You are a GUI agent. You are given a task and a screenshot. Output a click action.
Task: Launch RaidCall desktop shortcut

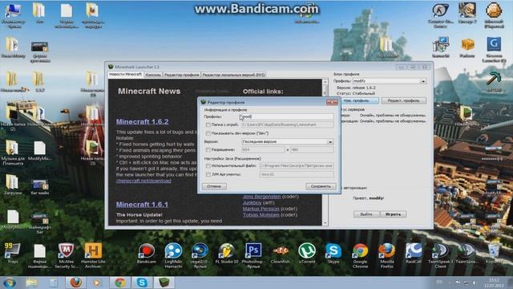pyautogui.click(x=414, y=253)
